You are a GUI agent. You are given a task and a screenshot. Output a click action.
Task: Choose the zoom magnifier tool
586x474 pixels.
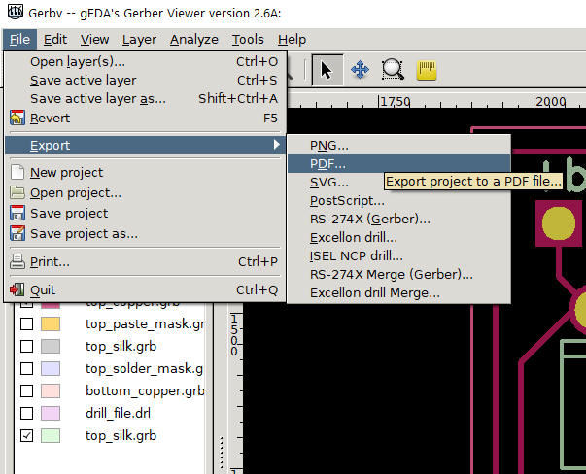tap(393, 70)
